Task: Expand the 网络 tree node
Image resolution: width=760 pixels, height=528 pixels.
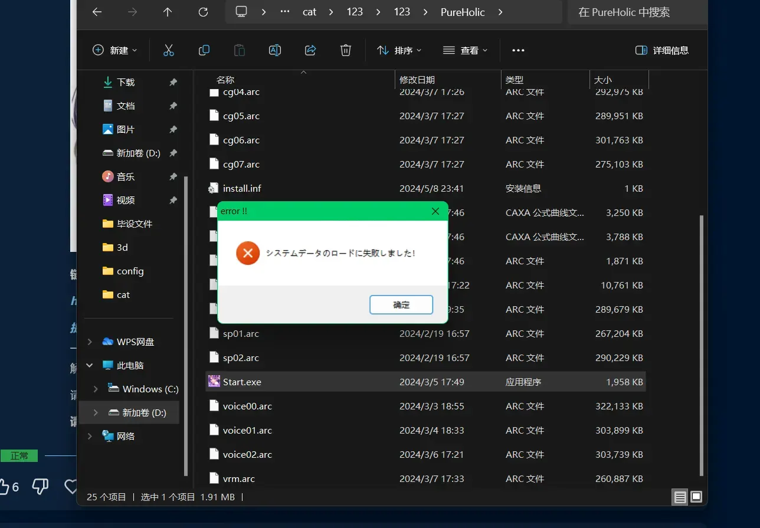Action: [x=90, y=436]
